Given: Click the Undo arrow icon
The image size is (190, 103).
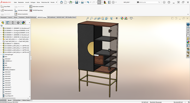Looking at the screenshot, I should [x=88, y=2].
